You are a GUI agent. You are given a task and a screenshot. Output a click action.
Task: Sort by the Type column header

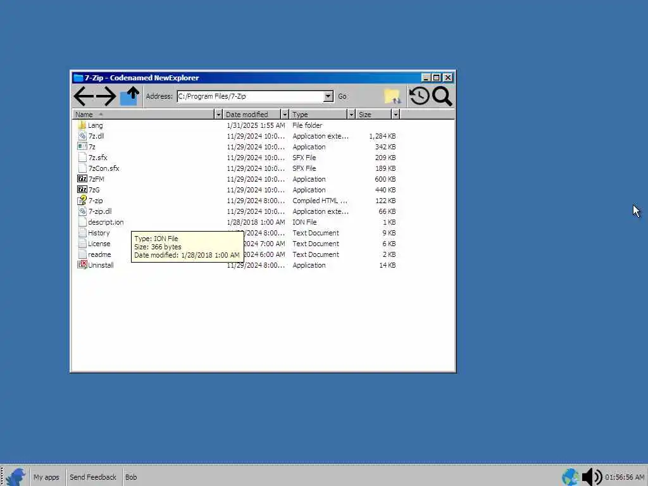click(x=318, y=114)
